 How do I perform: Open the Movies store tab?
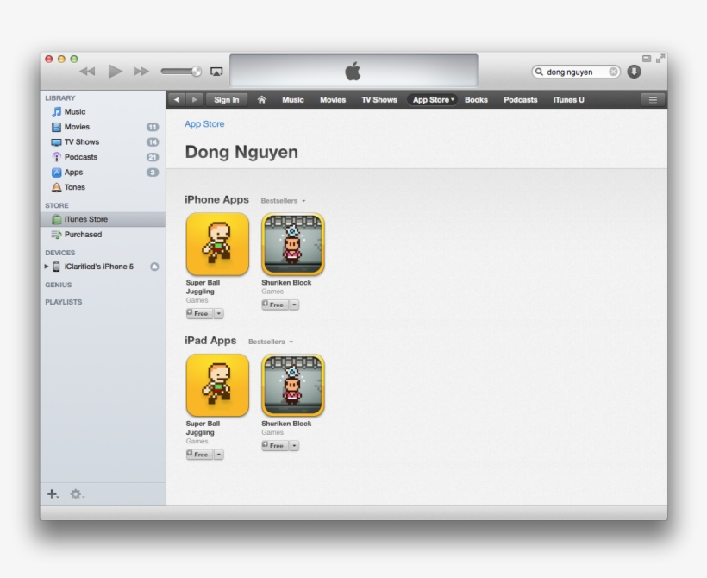333,100
